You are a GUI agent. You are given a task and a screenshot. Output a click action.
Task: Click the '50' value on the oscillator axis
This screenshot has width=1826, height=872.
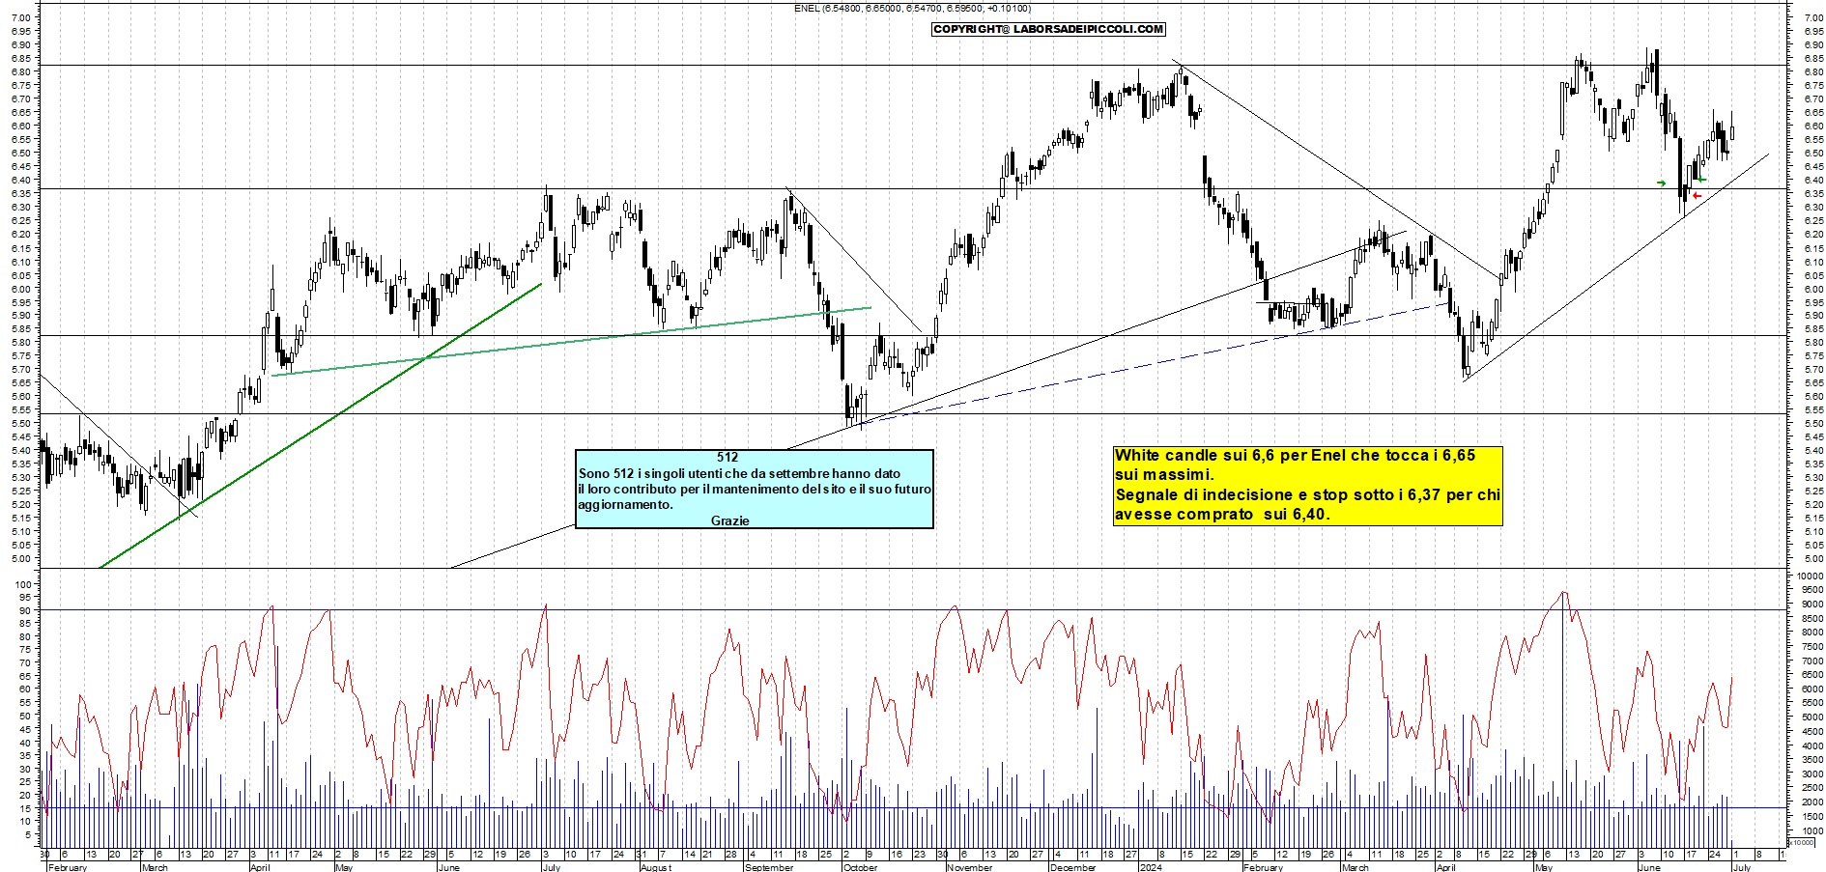26,716
